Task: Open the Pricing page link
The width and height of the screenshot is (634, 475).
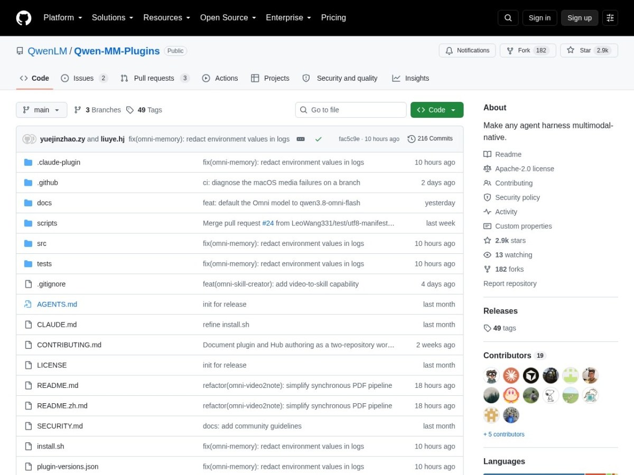Action: click(x=333, y=17)
